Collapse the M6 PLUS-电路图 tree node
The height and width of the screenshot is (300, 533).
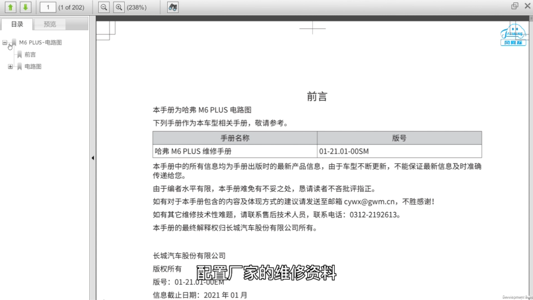[x=5, y=42]
